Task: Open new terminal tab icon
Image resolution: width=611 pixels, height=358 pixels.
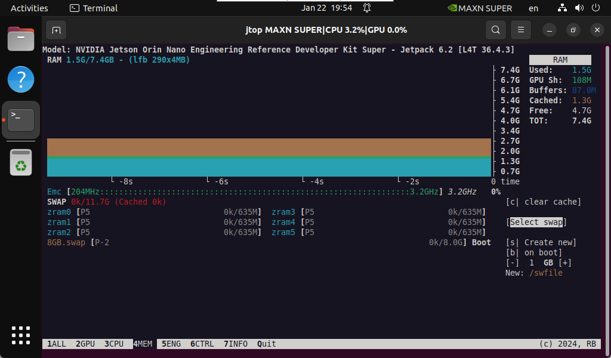Action: pyautogui.click(x=56, y=30)
